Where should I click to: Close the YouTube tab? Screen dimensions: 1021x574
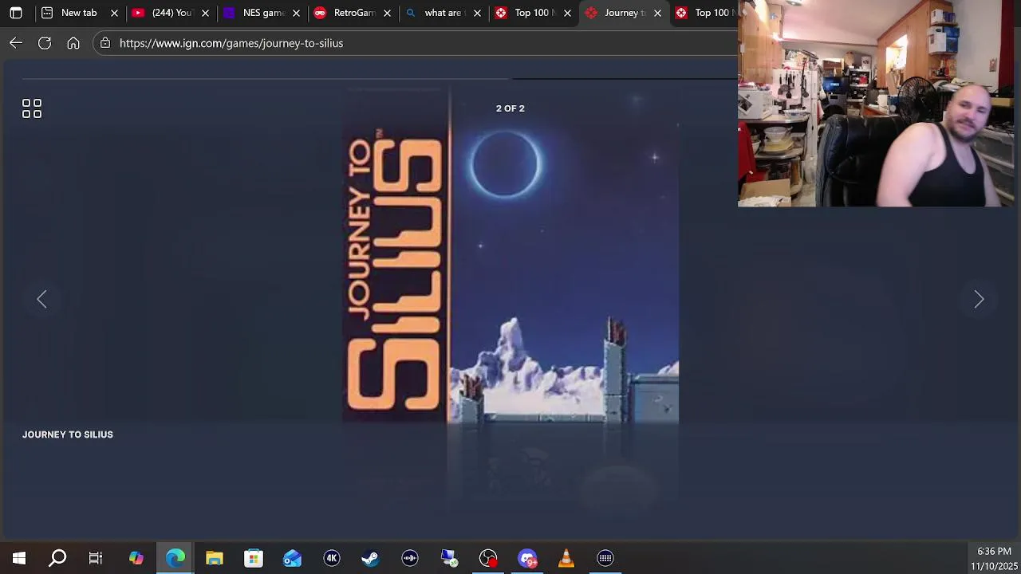tap(205, 13)
